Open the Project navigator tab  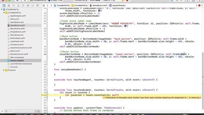4,5
